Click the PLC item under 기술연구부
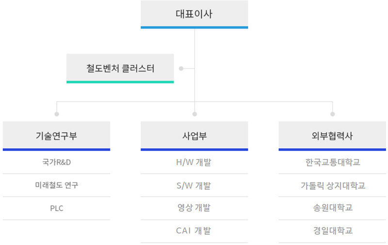 tap(56, 209)
